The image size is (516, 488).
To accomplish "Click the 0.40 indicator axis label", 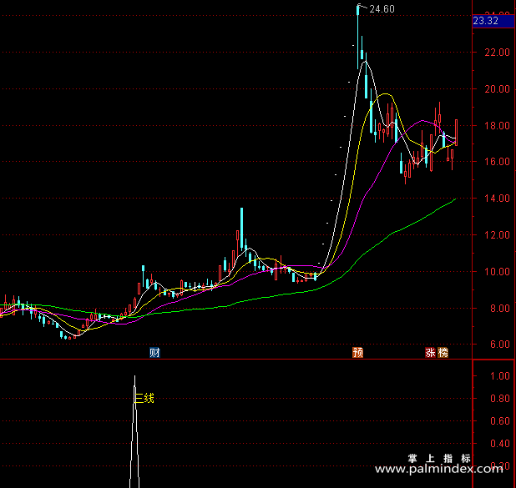I will pyautogui.click(x=500, y=444).
